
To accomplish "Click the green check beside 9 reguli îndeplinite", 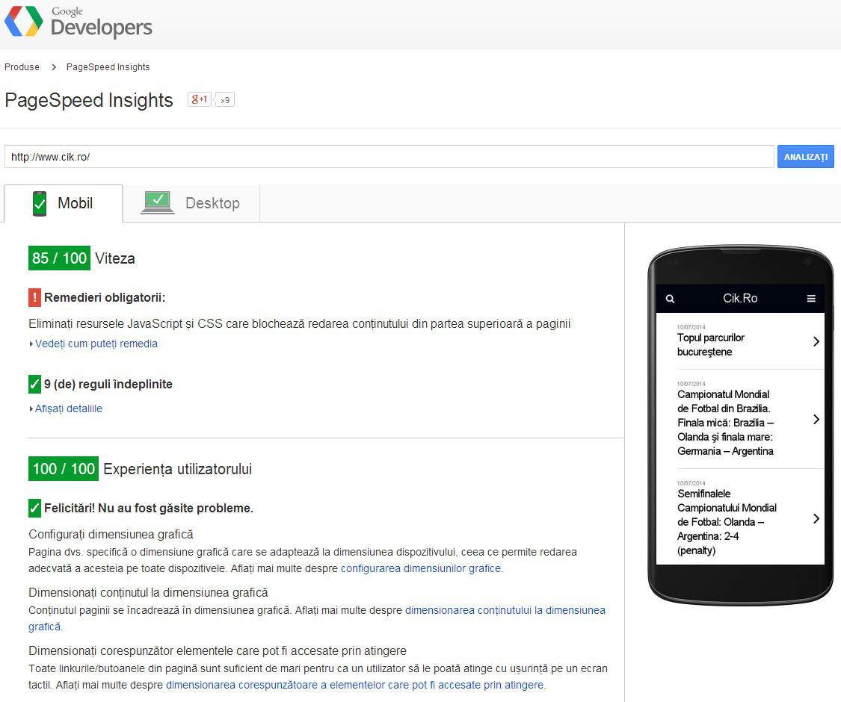I will pos(34,384).
